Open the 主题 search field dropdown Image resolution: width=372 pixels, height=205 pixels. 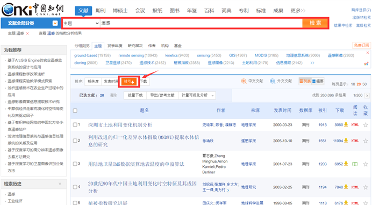tap(81, 23)
